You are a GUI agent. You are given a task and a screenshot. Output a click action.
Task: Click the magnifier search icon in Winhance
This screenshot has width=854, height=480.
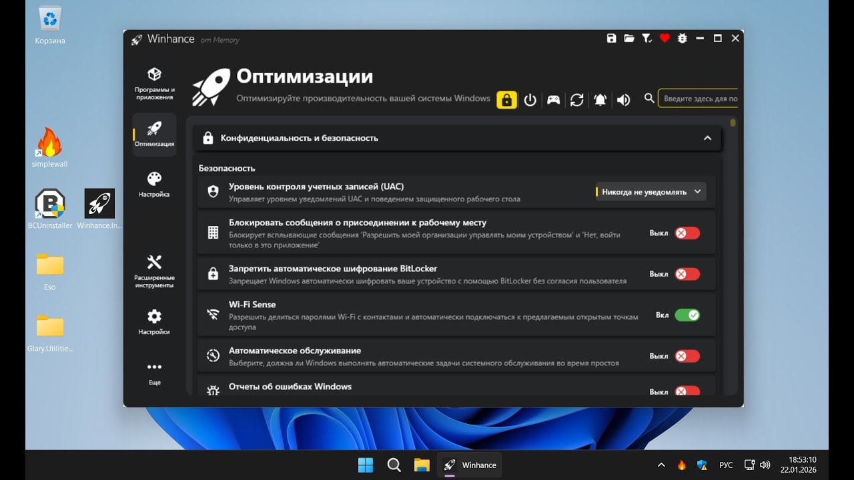(x=649, y=99)
